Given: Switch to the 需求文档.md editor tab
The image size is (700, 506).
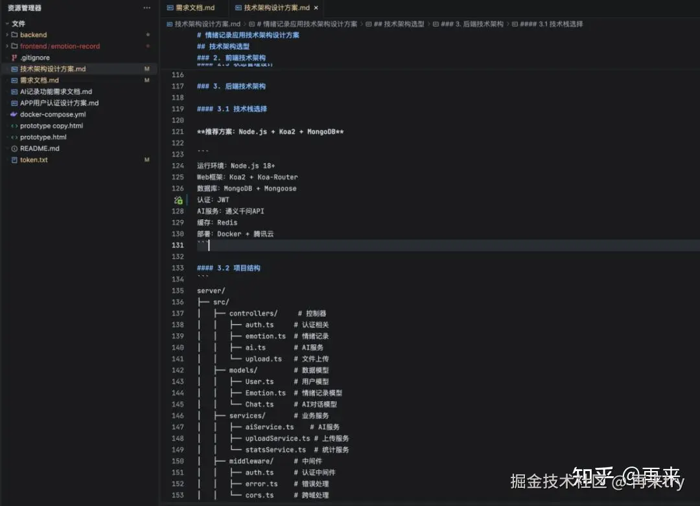Looking at the screenshot, I should tap(194, 8).
